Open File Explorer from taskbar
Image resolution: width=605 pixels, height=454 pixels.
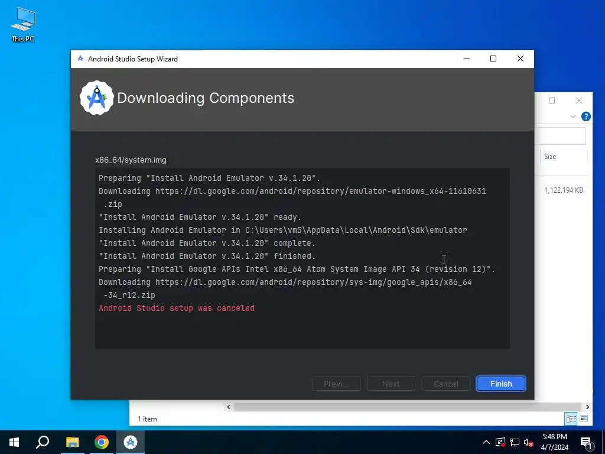tap(72, 442)
